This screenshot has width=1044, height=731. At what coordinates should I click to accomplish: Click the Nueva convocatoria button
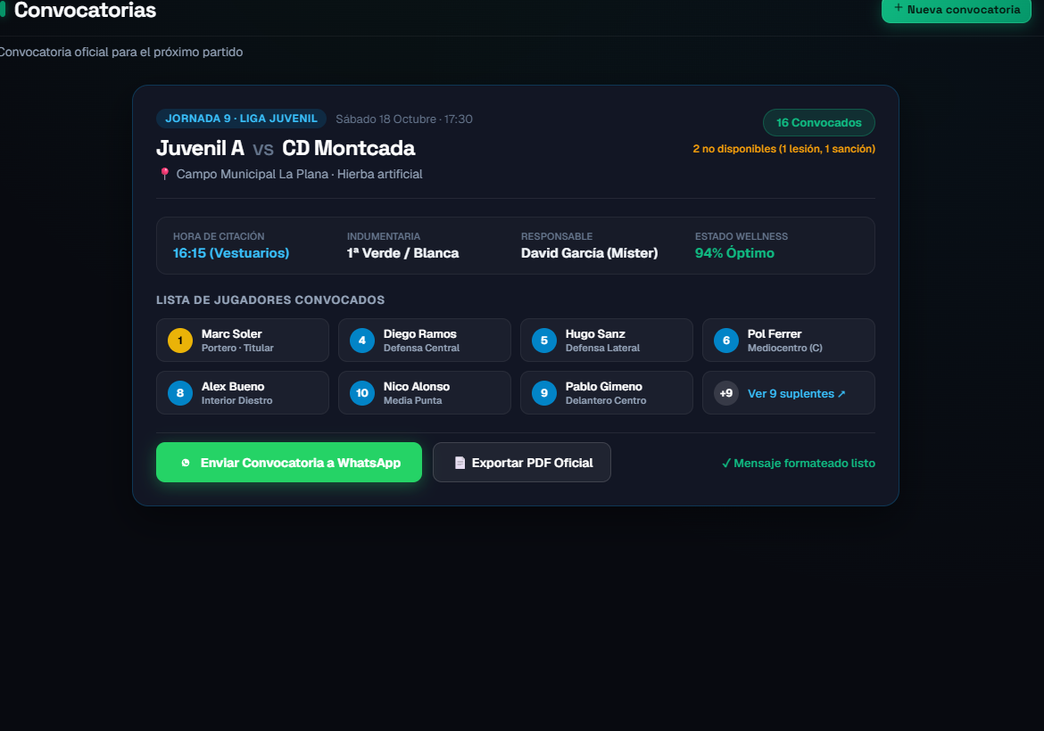957,10
